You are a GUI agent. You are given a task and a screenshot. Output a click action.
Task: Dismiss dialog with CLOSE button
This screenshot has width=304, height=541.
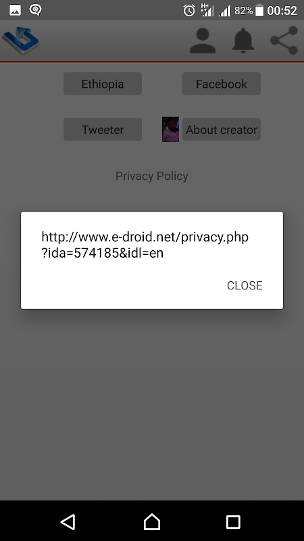pos(245,285)
